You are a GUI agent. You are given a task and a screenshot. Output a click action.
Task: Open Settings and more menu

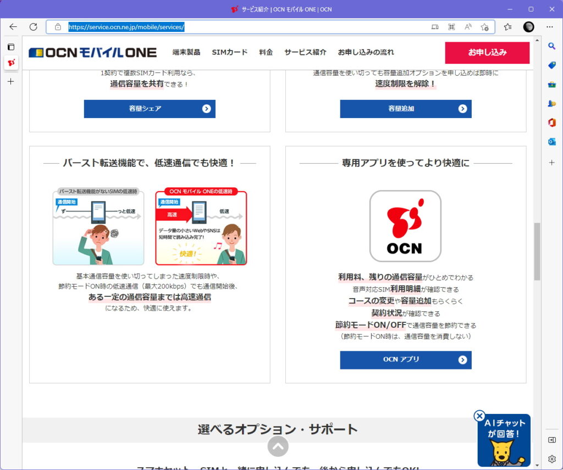(x=550, y=27)
